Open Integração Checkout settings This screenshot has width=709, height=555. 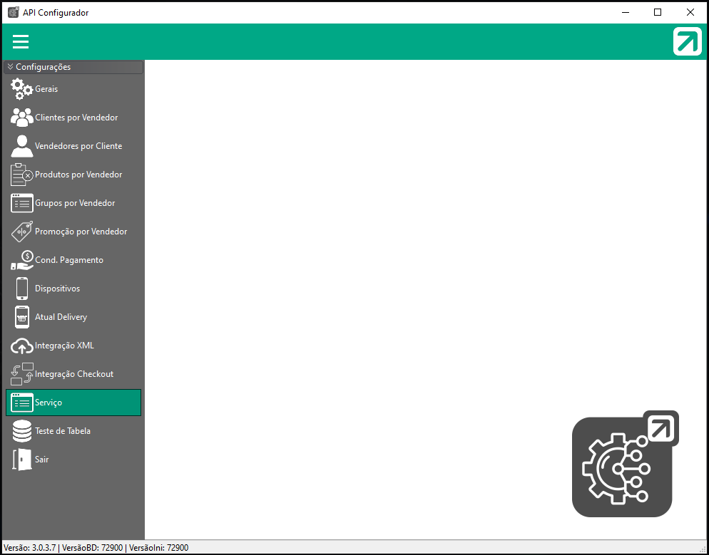coord(73,374)
